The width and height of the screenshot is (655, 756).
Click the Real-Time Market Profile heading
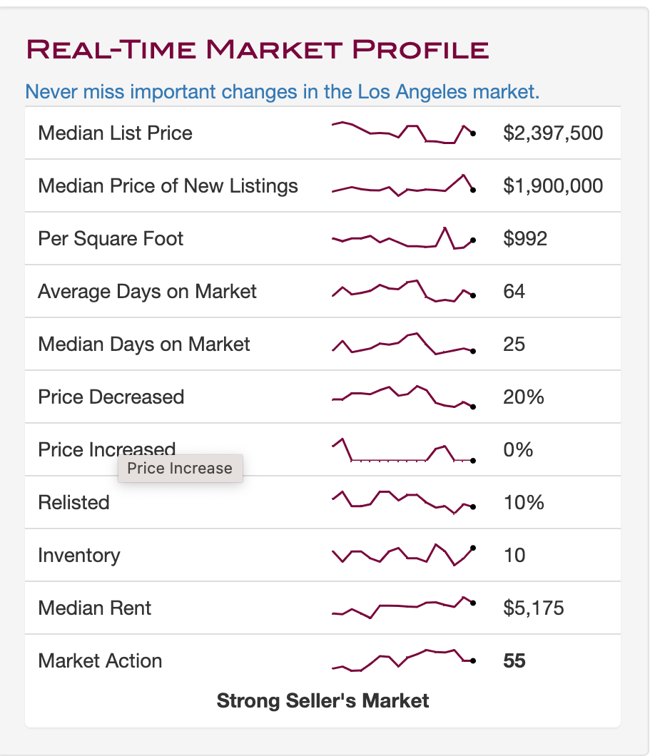[258, 49]
